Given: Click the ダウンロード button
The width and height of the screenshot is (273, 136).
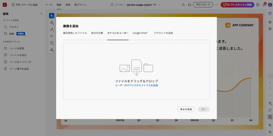Looking at the screenshot, I should (x=203, y=5).
